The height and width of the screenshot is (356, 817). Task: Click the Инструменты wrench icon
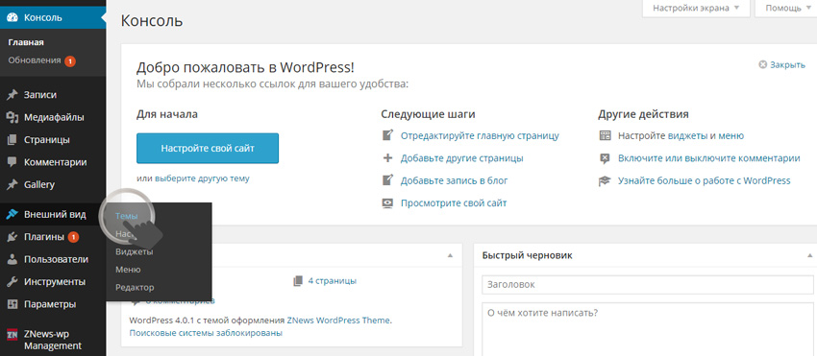(12, 282)
